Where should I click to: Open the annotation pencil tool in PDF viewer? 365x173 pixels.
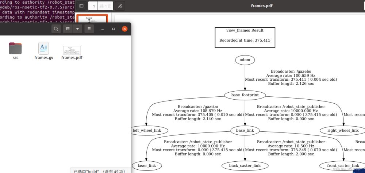coord(120,6)
